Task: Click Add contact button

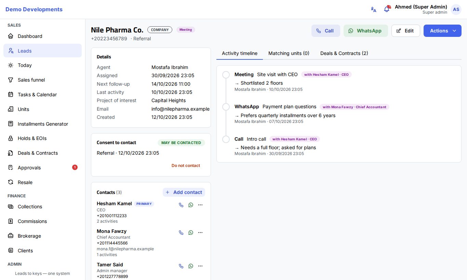Action: [184, 192]
